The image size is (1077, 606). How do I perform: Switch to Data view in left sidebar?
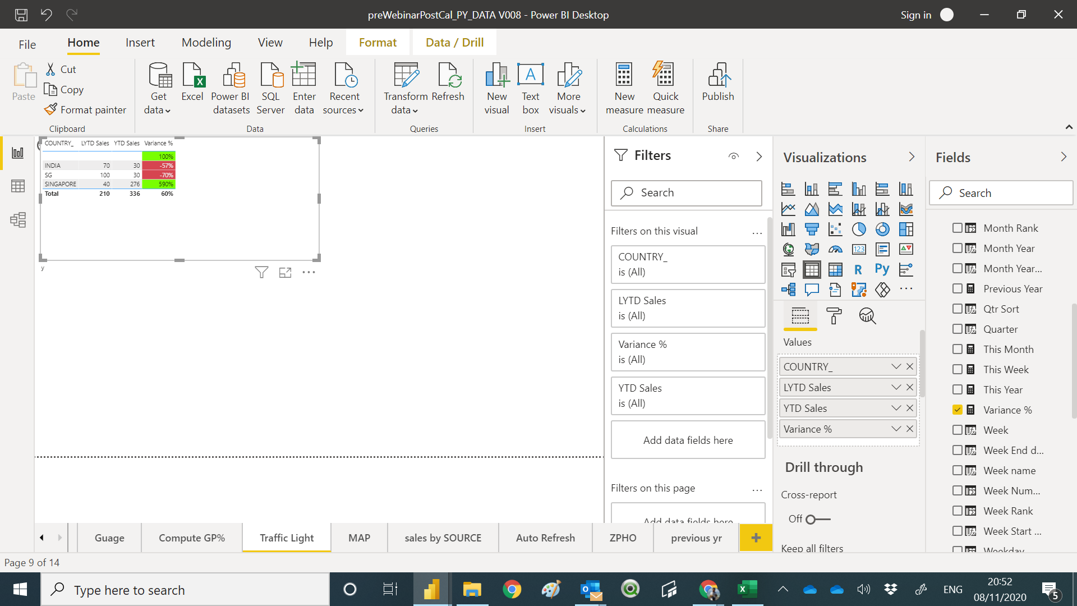pos(18,186)
